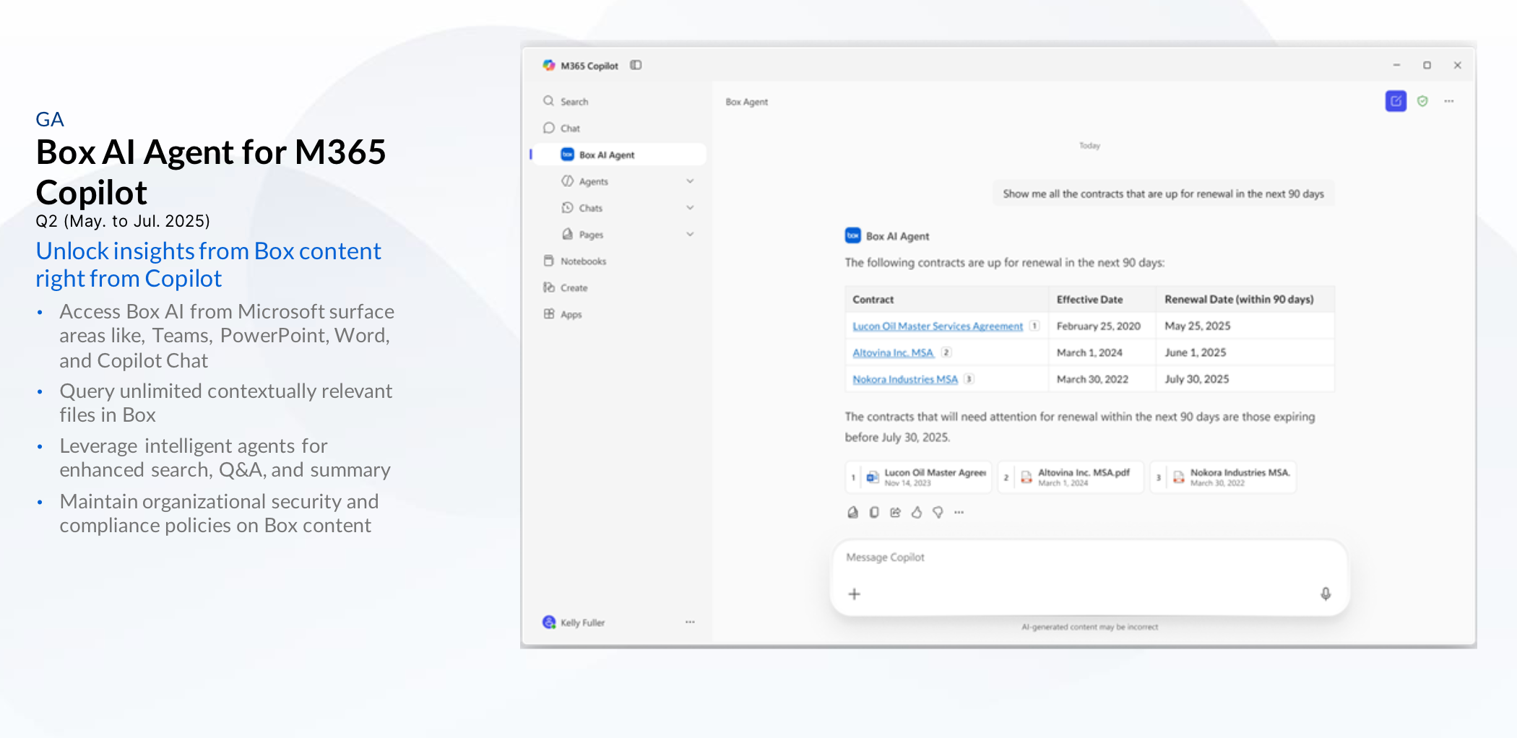Image resolution: width=1517 pixels, height=738 pixels.
Task: Open the Lucon Oil Master Agreement reference card
Action: 918,477
